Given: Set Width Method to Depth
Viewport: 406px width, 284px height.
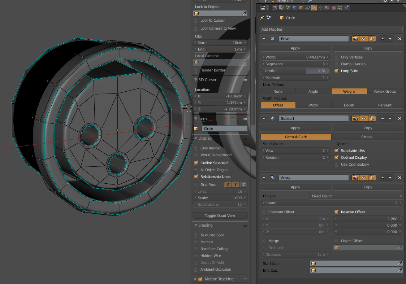Looking at the screenshot, I should point(349,105).
